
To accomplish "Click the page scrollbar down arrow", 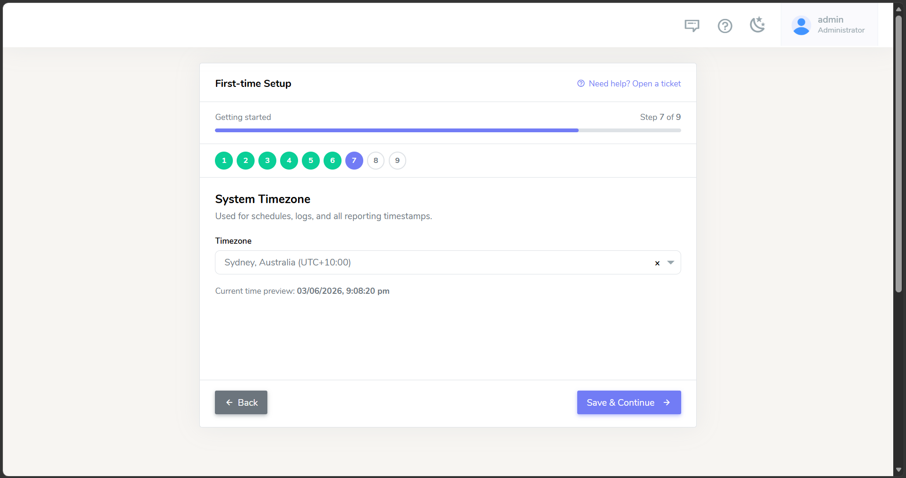I will [x=898, y=470].
